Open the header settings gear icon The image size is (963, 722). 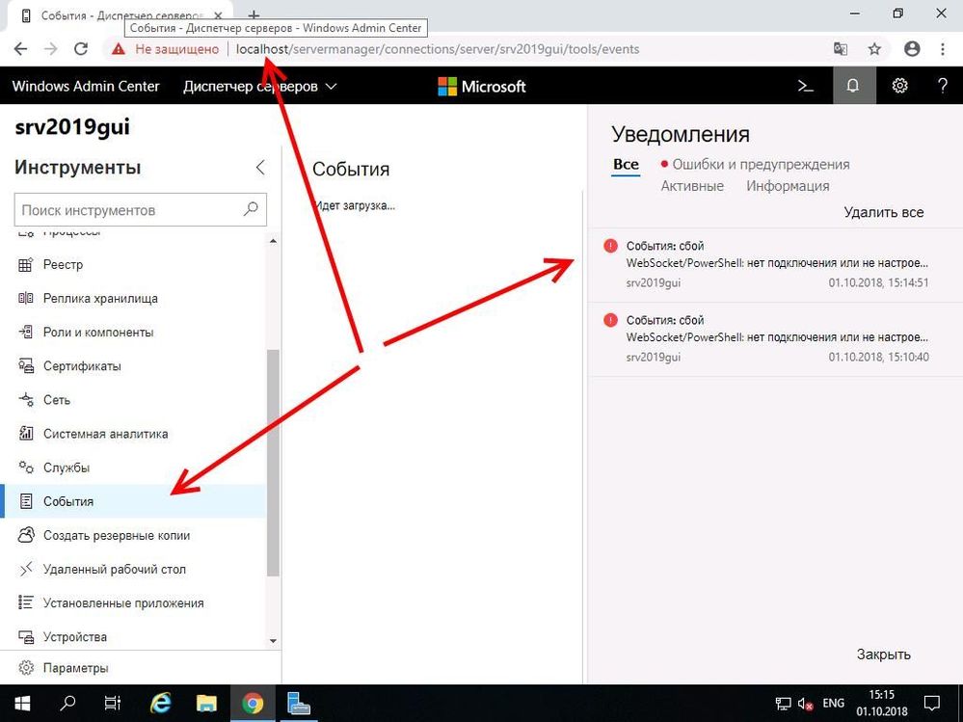pyautogui.click(x=899, y=86)
